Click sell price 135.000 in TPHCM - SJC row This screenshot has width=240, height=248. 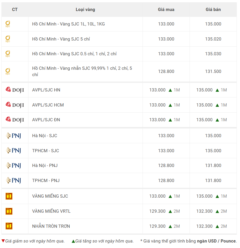(213, 150)
